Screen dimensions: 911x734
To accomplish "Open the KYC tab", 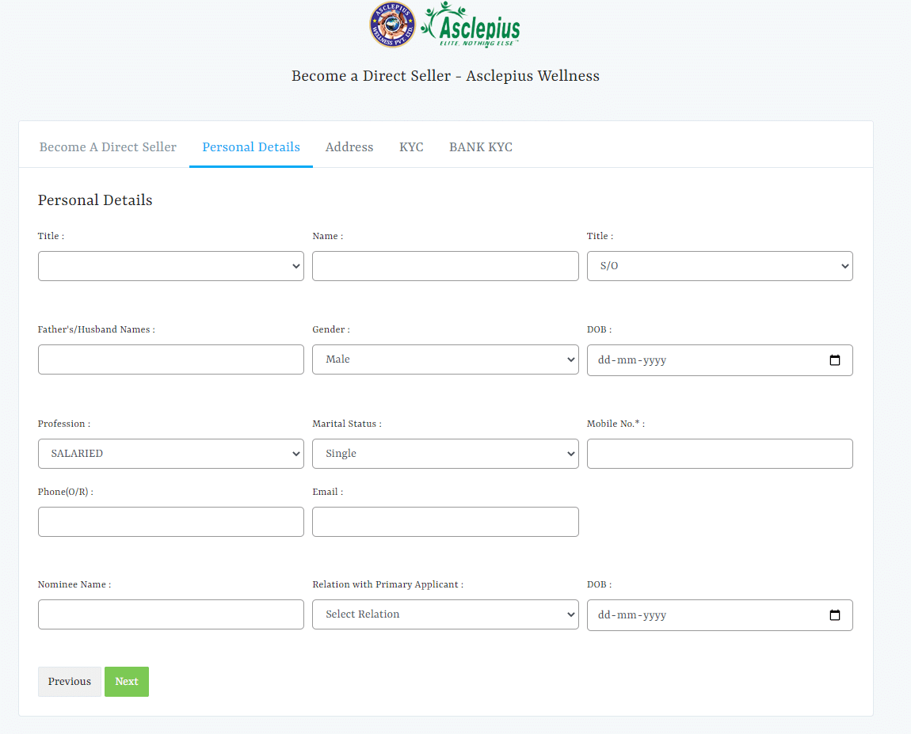I will (411, 147).
